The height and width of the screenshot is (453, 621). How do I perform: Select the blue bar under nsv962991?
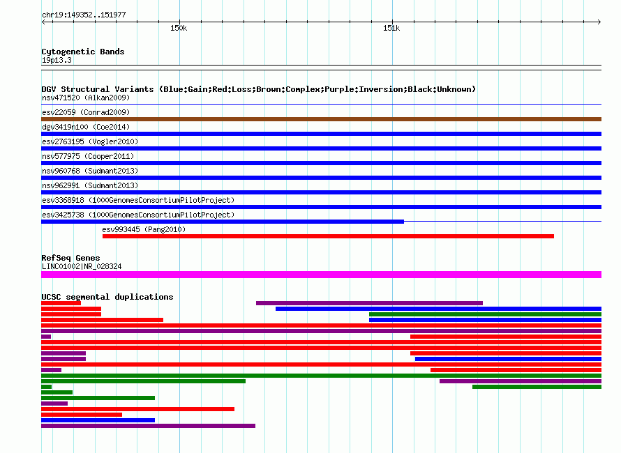tap(321, 192)
